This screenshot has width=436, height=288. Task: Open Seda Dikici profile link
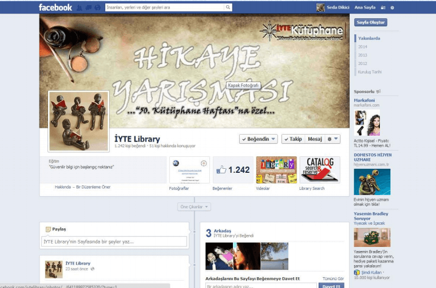338,7
